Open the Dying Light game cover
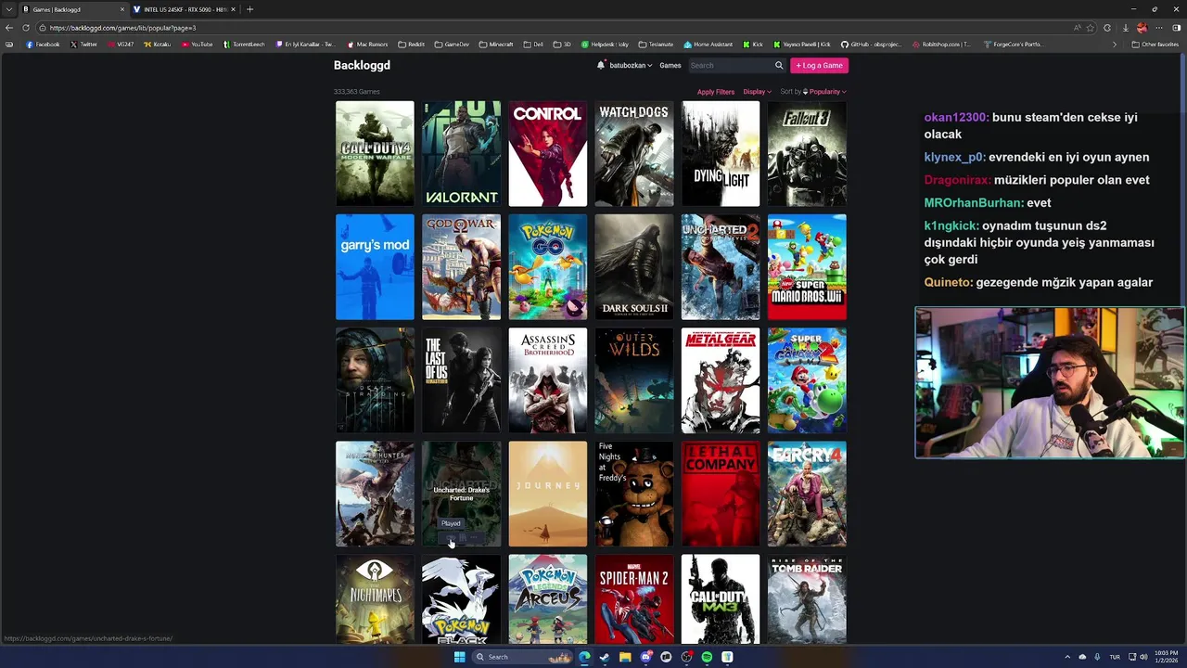 click(x=721, y=153)
